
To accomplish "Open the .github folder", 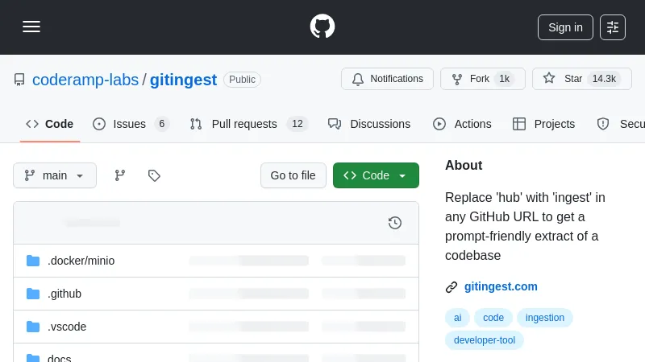I will coord(64,294).
